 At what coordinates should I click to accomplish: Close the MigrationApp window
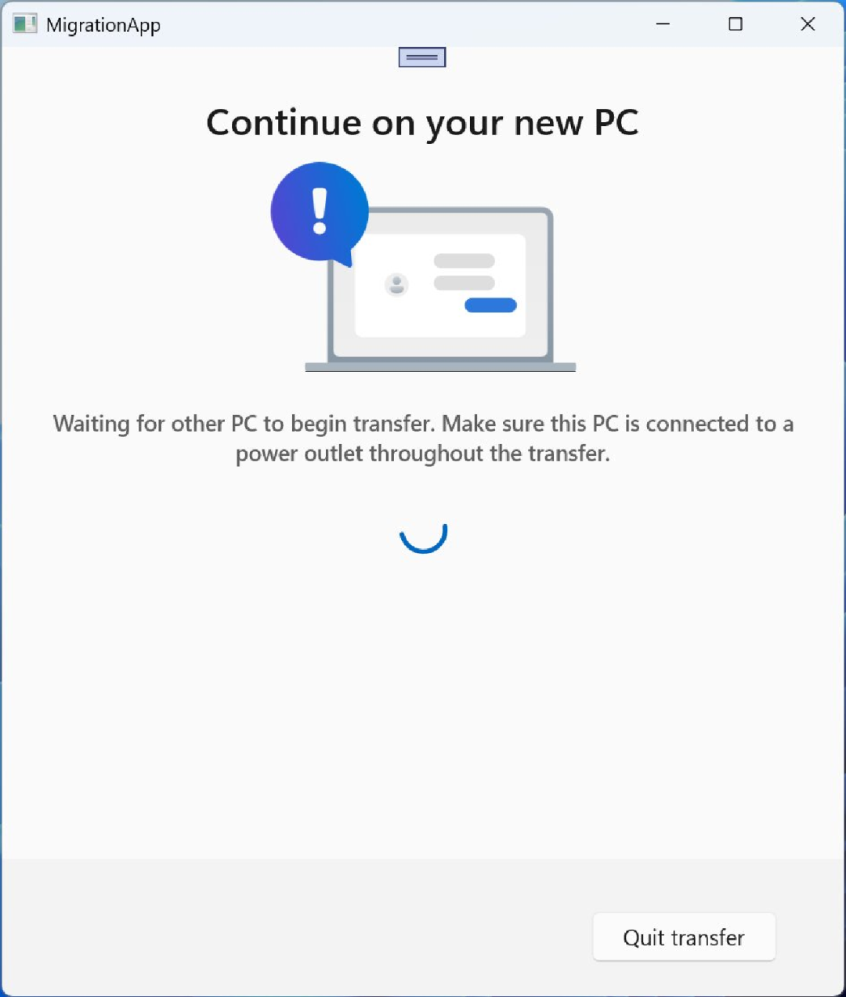(808, 24)
